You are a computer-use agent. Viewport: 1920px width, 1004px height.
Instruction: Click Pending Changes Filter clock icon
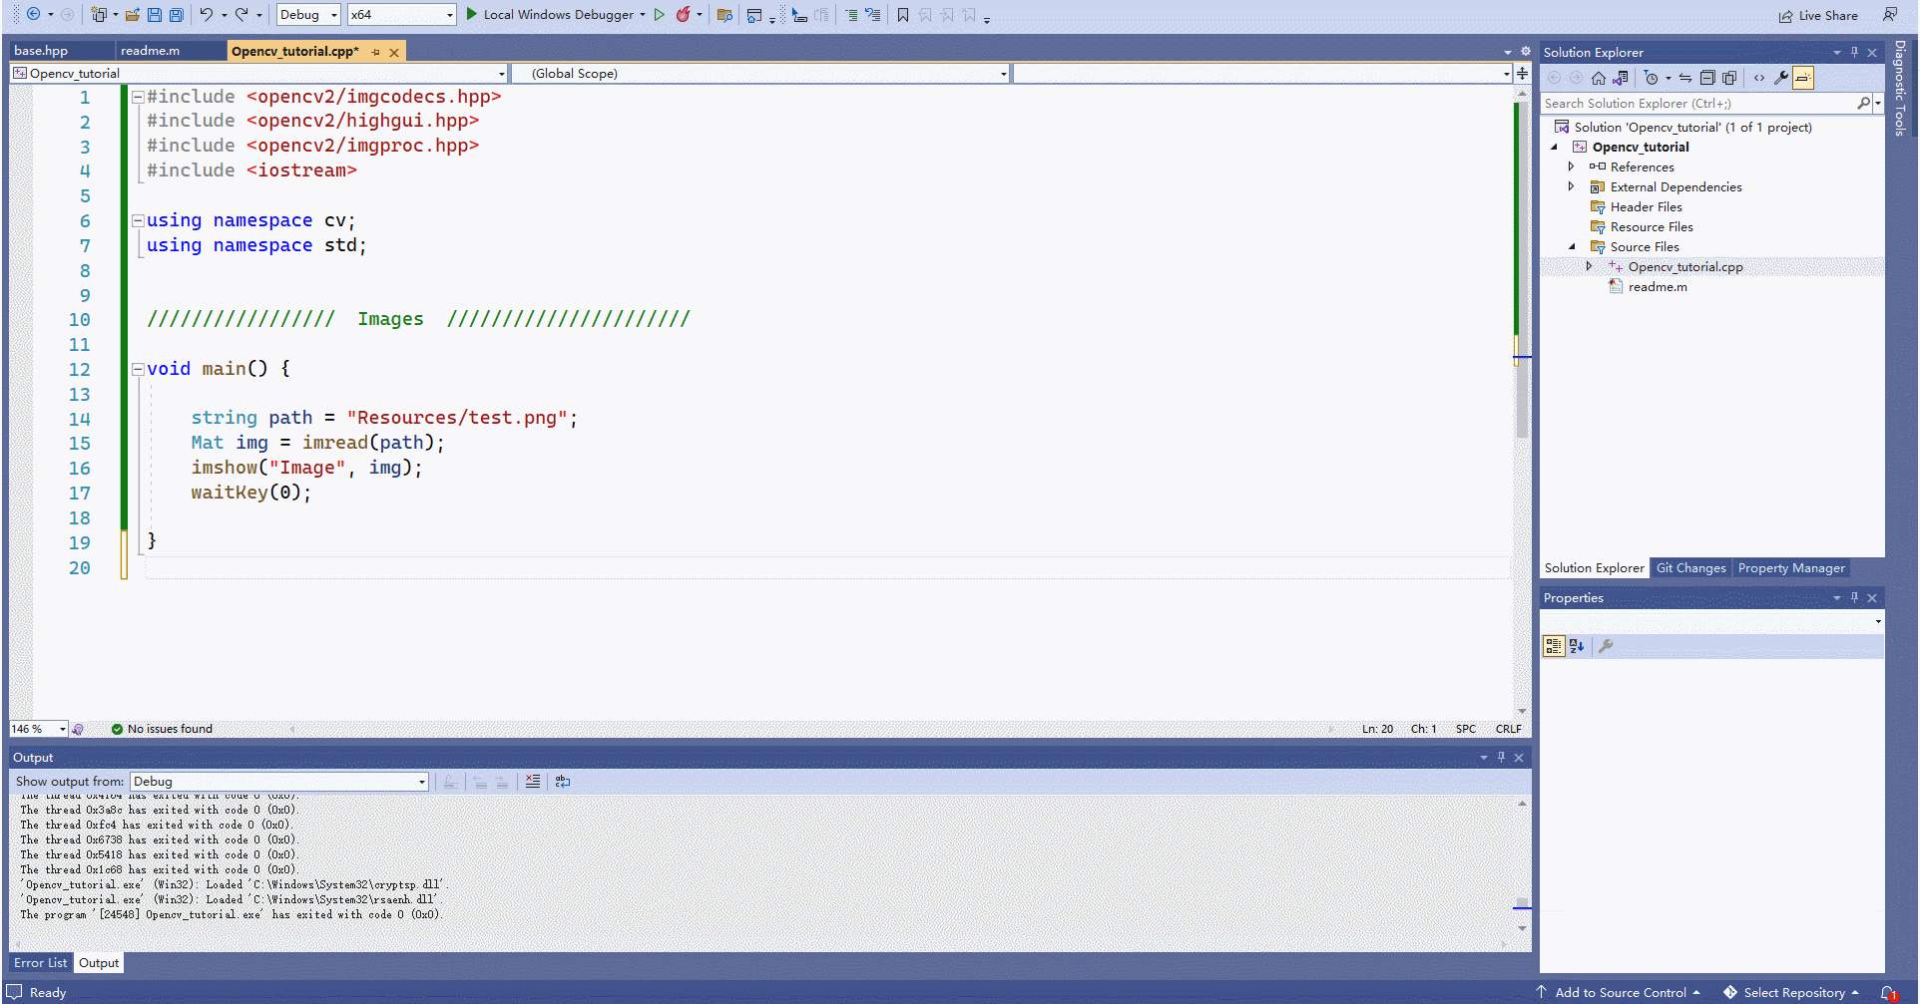tap(1652, 78)
